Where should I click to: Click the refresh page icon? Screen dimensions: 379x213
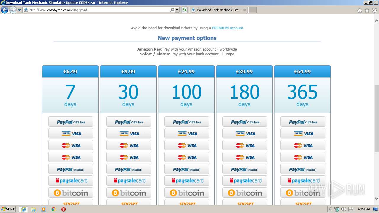point(184,10)
